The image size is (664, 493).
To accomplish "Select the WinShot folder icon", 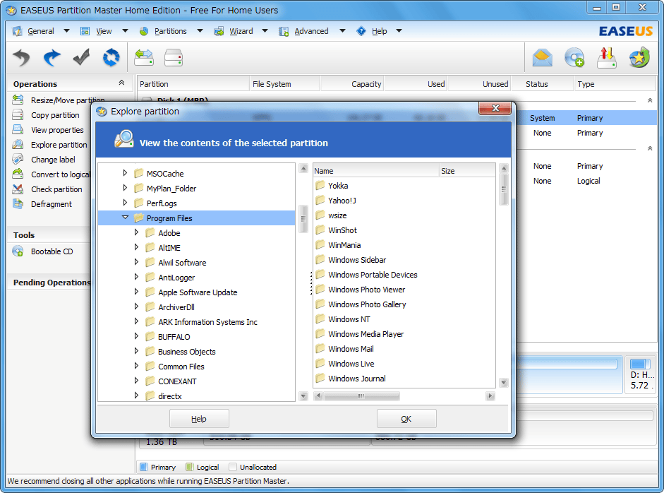I will coord(320,230).
